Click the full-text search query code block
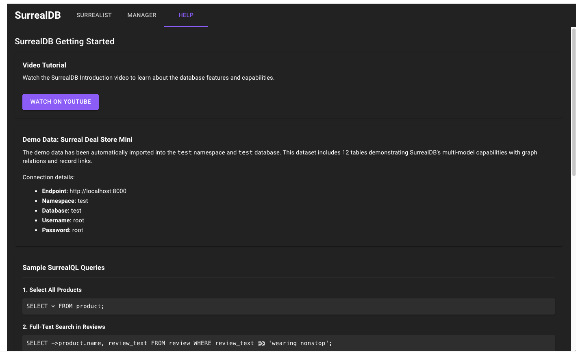 [289, 343]
